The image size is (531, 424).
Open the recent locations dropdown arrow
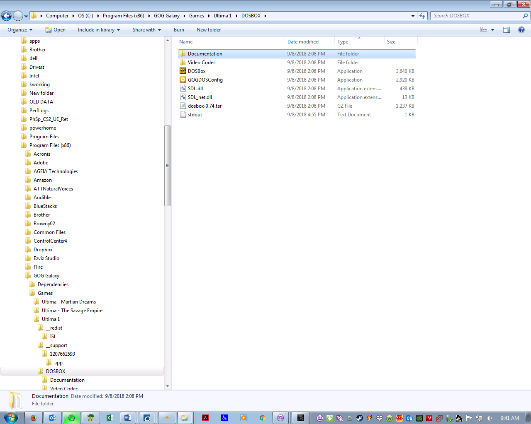[27, 16]
